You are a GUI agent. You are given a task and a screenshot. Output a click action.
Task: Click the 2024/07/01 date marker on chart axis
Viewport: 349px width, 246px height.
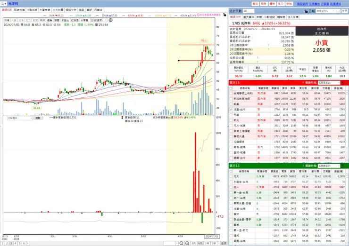click(212, 237)
